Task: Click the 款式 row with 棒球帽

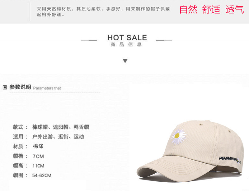Action: pyautogui.click(x=51, y=127)
